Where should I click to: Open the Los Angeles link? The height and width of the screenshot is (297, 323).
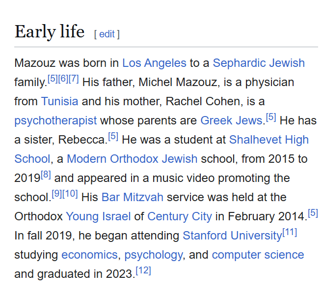(x=154, y=63)
